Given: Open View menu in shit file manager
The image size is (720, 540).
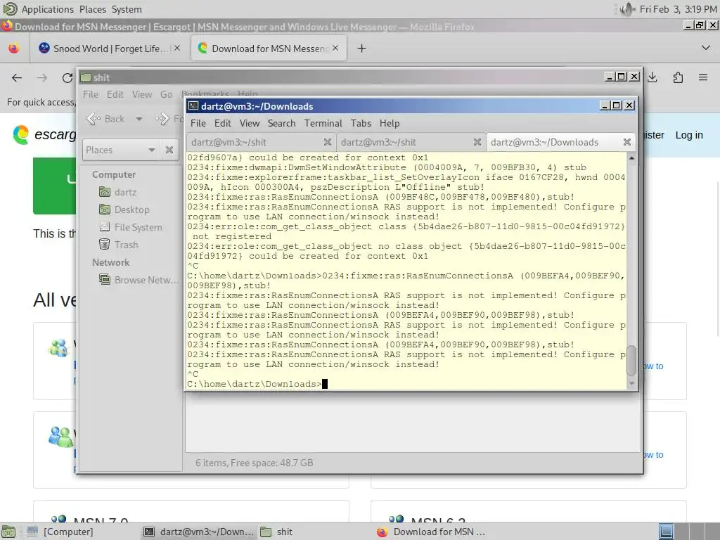Looking at the screenshot, I should tap(142, 94).
